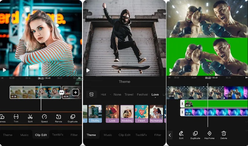Pick the Wedding theme thumbnail
The height and width of the screenshot is (146, 248).
tap(127, 114)
